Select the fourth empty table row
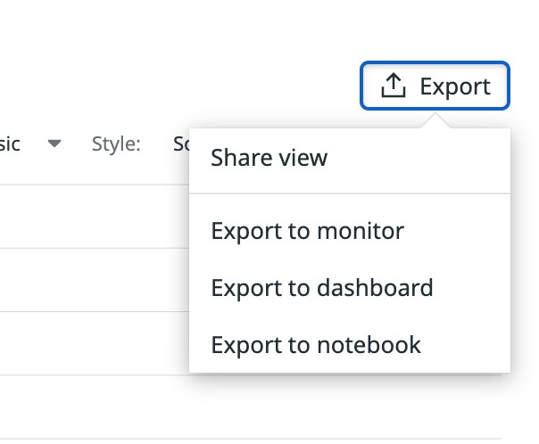Image resolution: width=539 pixels, height=444 pixels. 250,407
